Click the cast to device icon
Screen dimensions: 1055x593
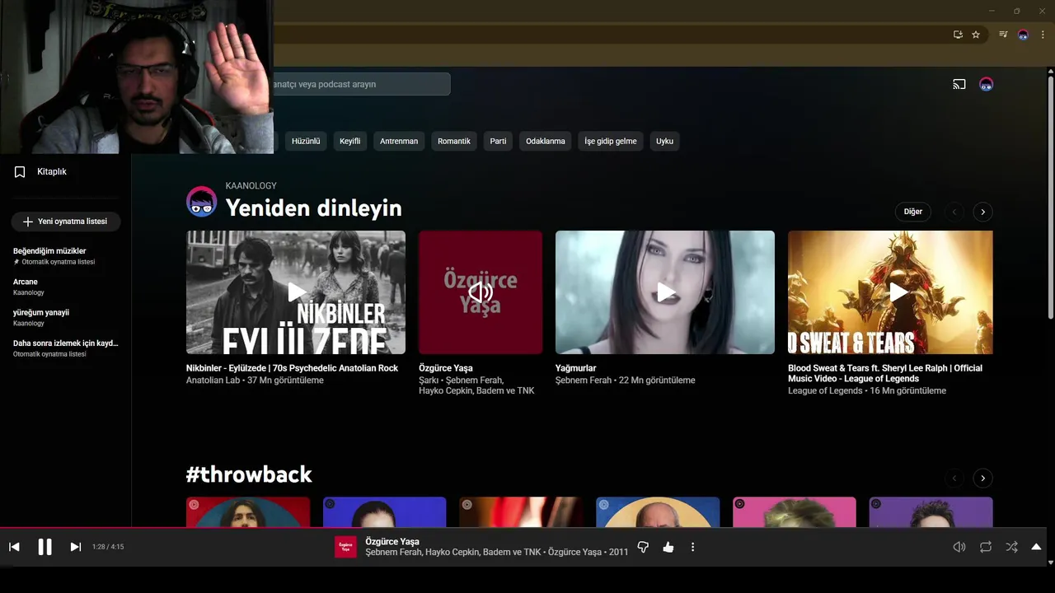pyautogui.click(x=959, y=84)
